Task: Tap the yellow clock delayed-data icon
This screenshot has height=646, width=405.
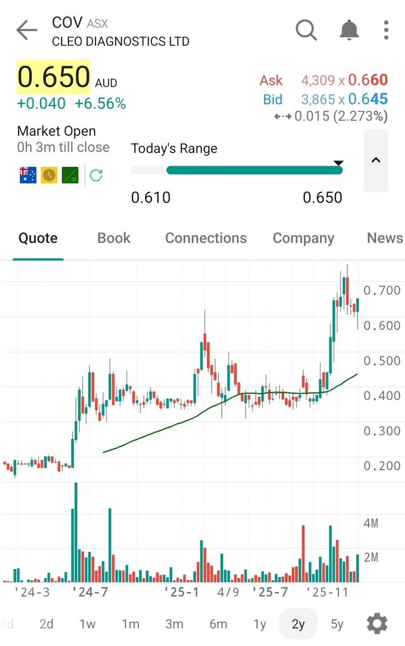Action: click(x=49, y=175)
